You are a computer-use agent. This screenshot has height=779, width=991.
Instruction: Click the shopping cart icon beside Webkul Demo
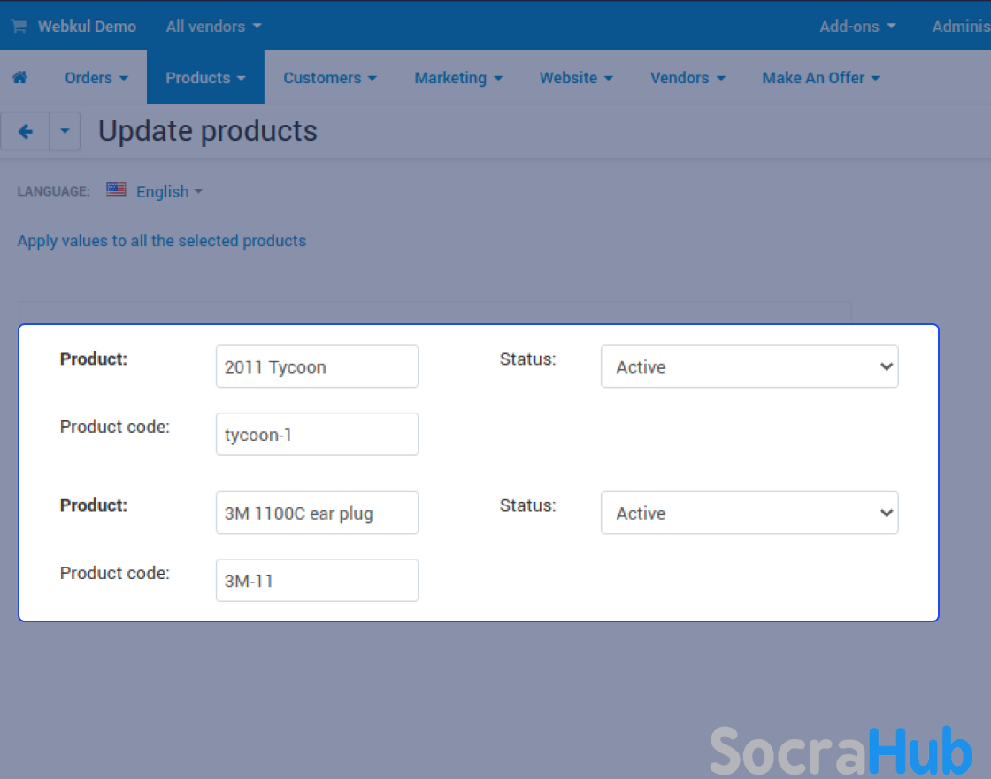pyautogui.click(x=19, y=27)
